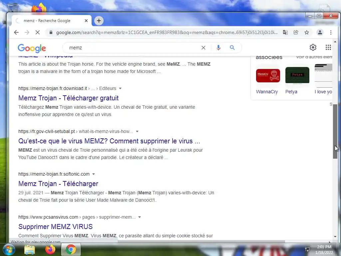The height and width of the screenshot is (256, 341).
Task: Go to Google homepage via logo
Action: (x=32, y=48)
